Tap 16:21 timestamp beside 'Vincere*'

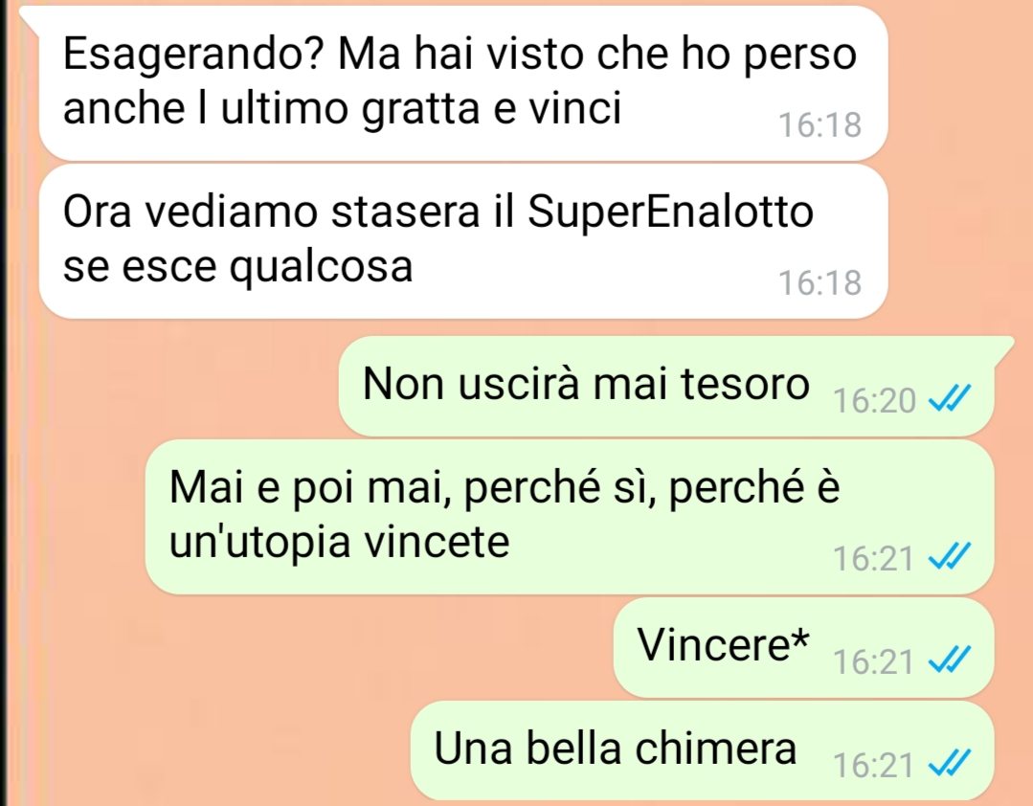click(x=873, y=661)
